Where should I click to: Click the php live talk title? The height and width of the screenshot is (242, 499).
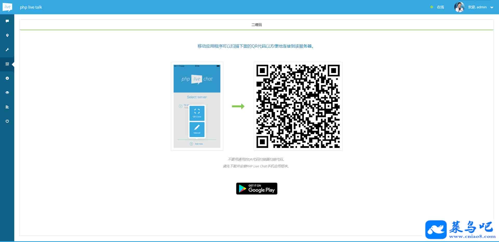[31, 7]
